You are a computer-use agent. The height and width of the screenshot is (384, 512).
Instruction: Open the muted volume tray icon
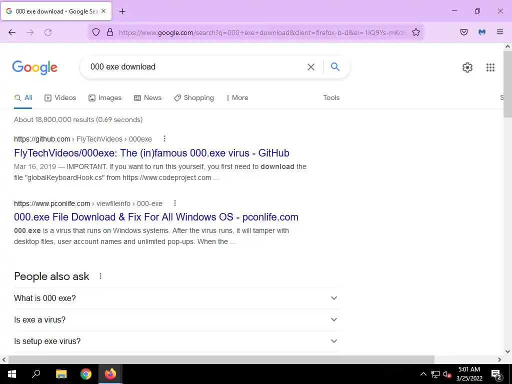point(447,374)
